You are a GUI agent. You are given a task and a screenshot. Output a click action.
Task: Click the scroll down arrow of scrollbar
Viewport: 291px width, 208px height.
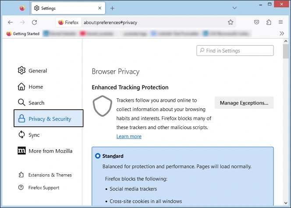286,203
